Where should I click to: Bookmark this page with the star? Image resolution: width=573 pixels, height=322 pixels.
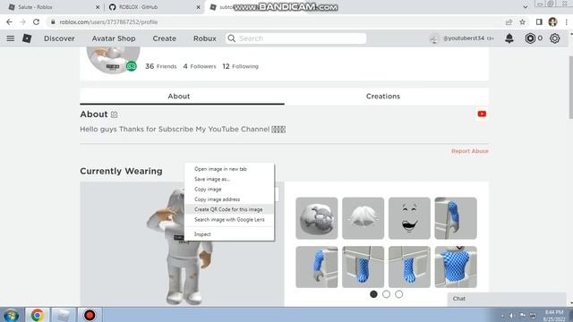pos(522,21)
